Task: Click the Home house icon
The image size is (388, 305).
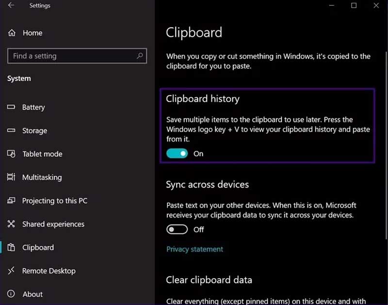Action: 12,33
